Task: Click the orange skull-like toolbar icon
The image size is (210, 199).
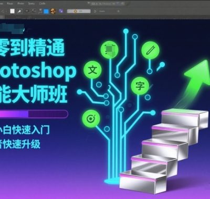Action: [x=53, y=11]
